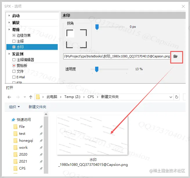Unpin the work folder pin icon
This screenshot has height=178, width=190.
[41, 148]
